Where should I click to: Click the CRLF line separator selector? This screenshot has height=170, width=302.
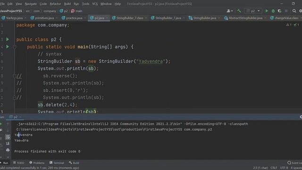coord(274,168)
